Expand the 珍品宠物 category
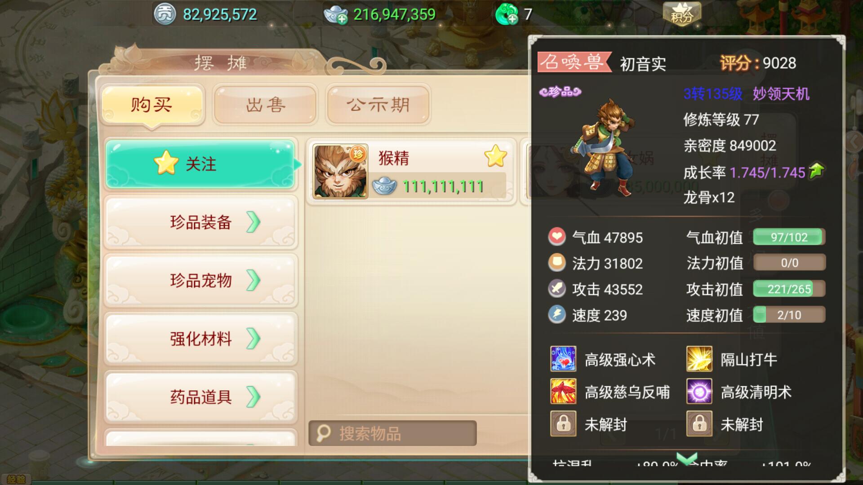 coord(200,280)
